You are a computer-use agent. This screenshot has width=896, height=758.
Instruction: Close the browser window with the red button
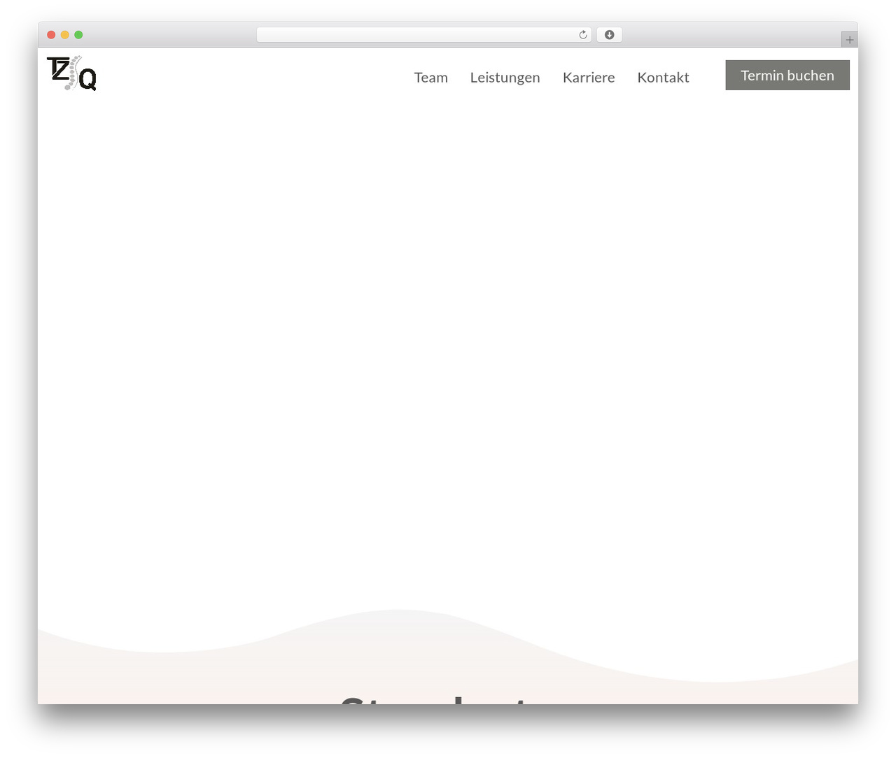tap(51, 35)
